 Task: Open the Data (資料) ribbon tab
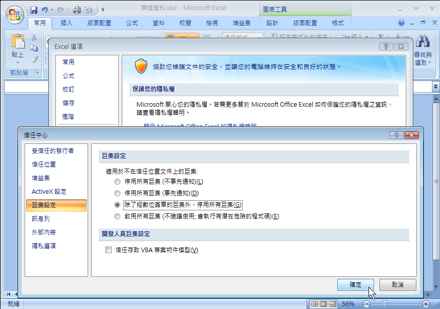(158, 23)
